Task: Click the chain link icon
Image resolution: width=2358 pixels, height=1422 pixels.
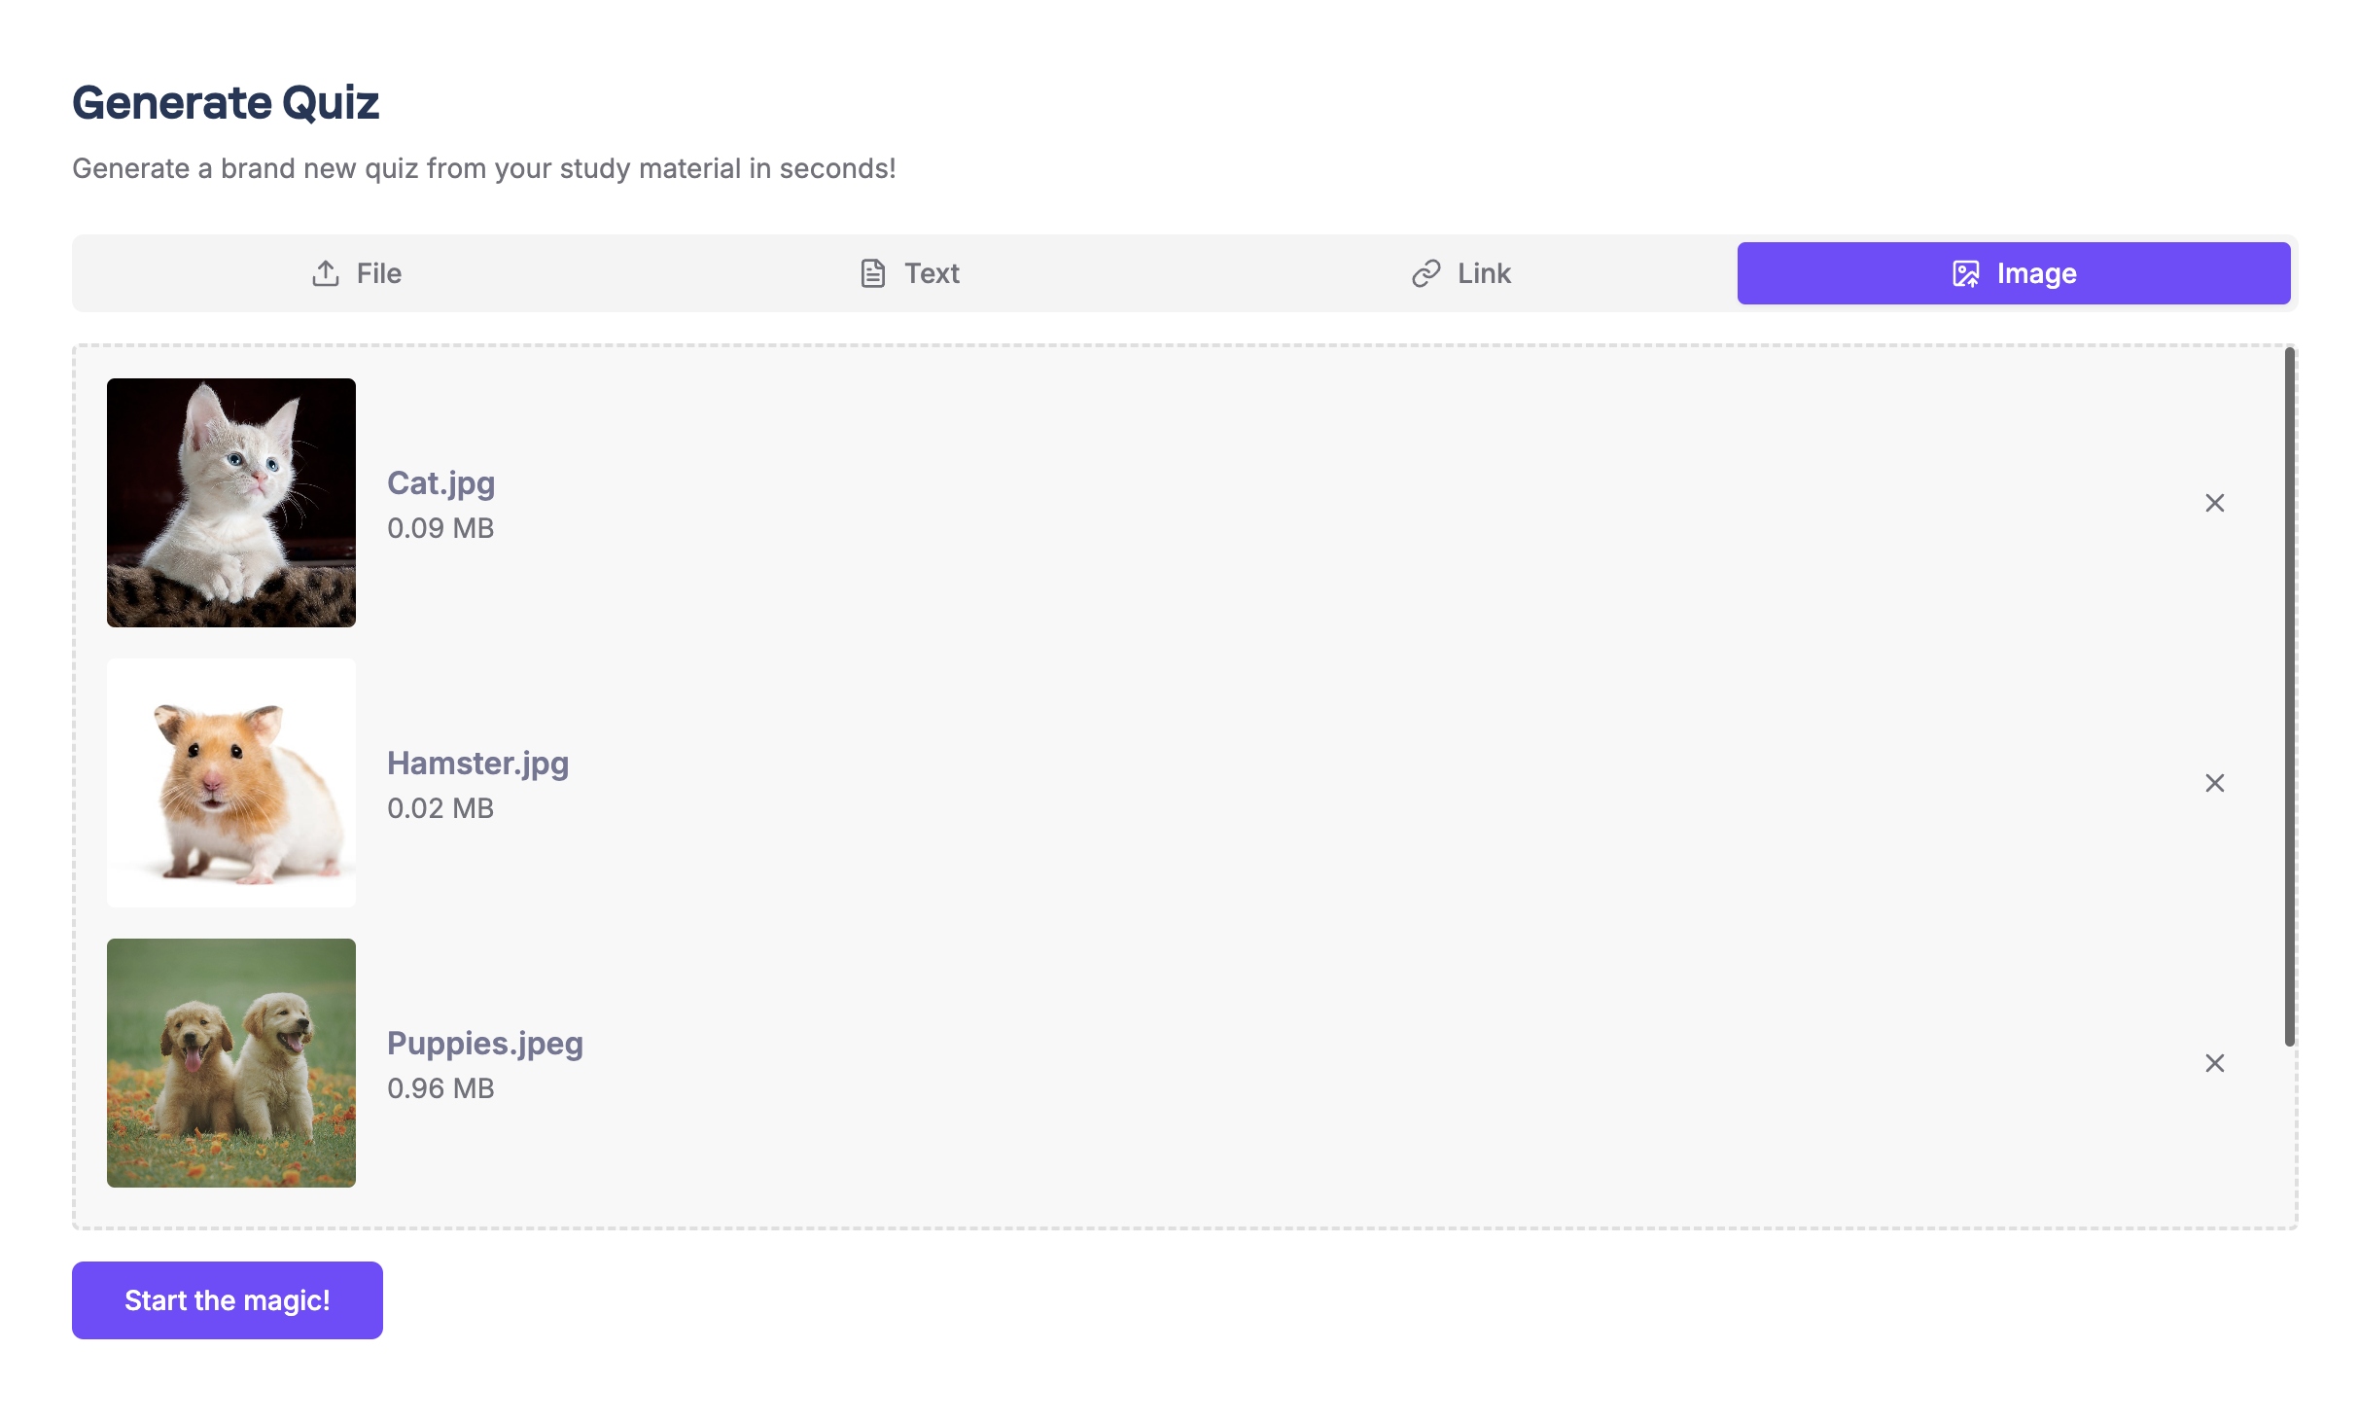Action: tap(1425, 273)
